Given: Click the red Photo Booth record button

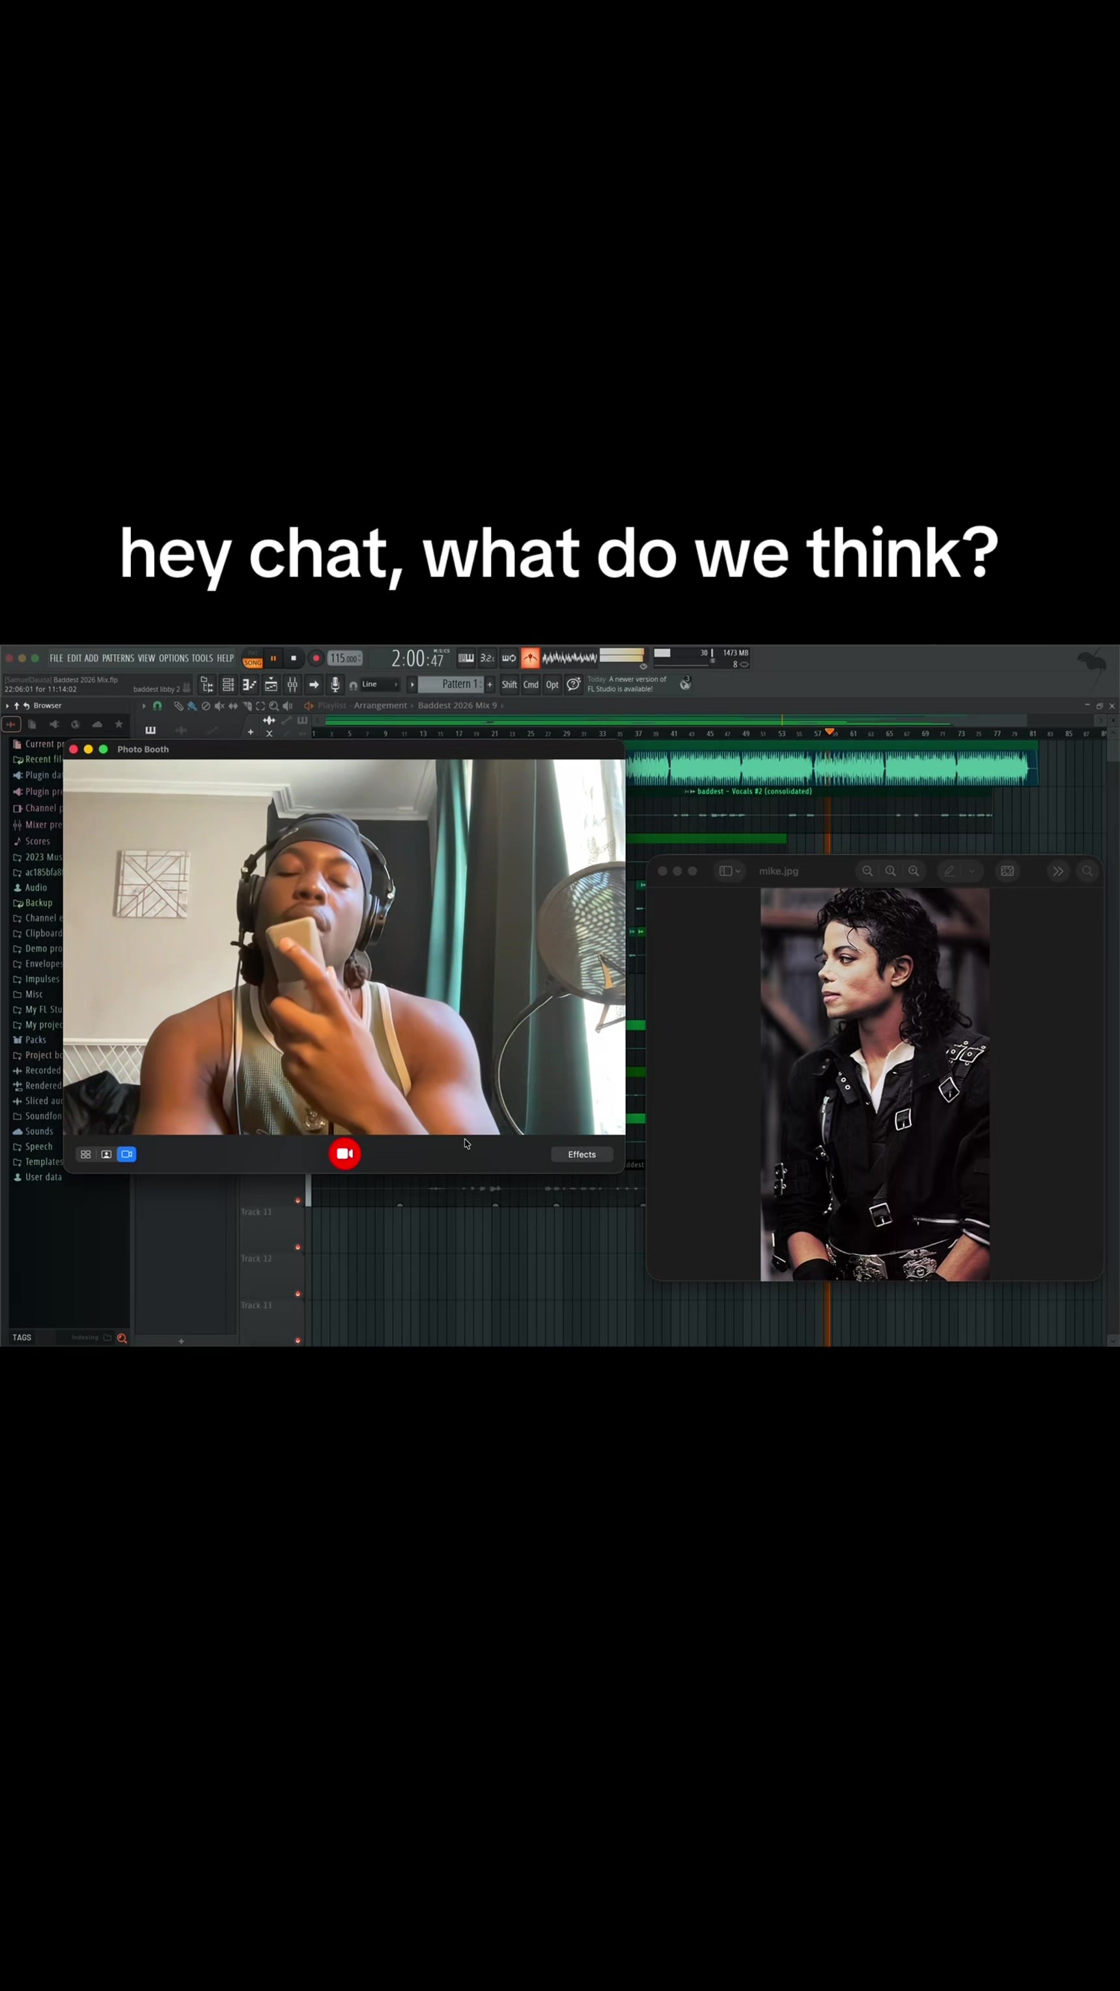Looking at the screenshot, I should 344,1154.
